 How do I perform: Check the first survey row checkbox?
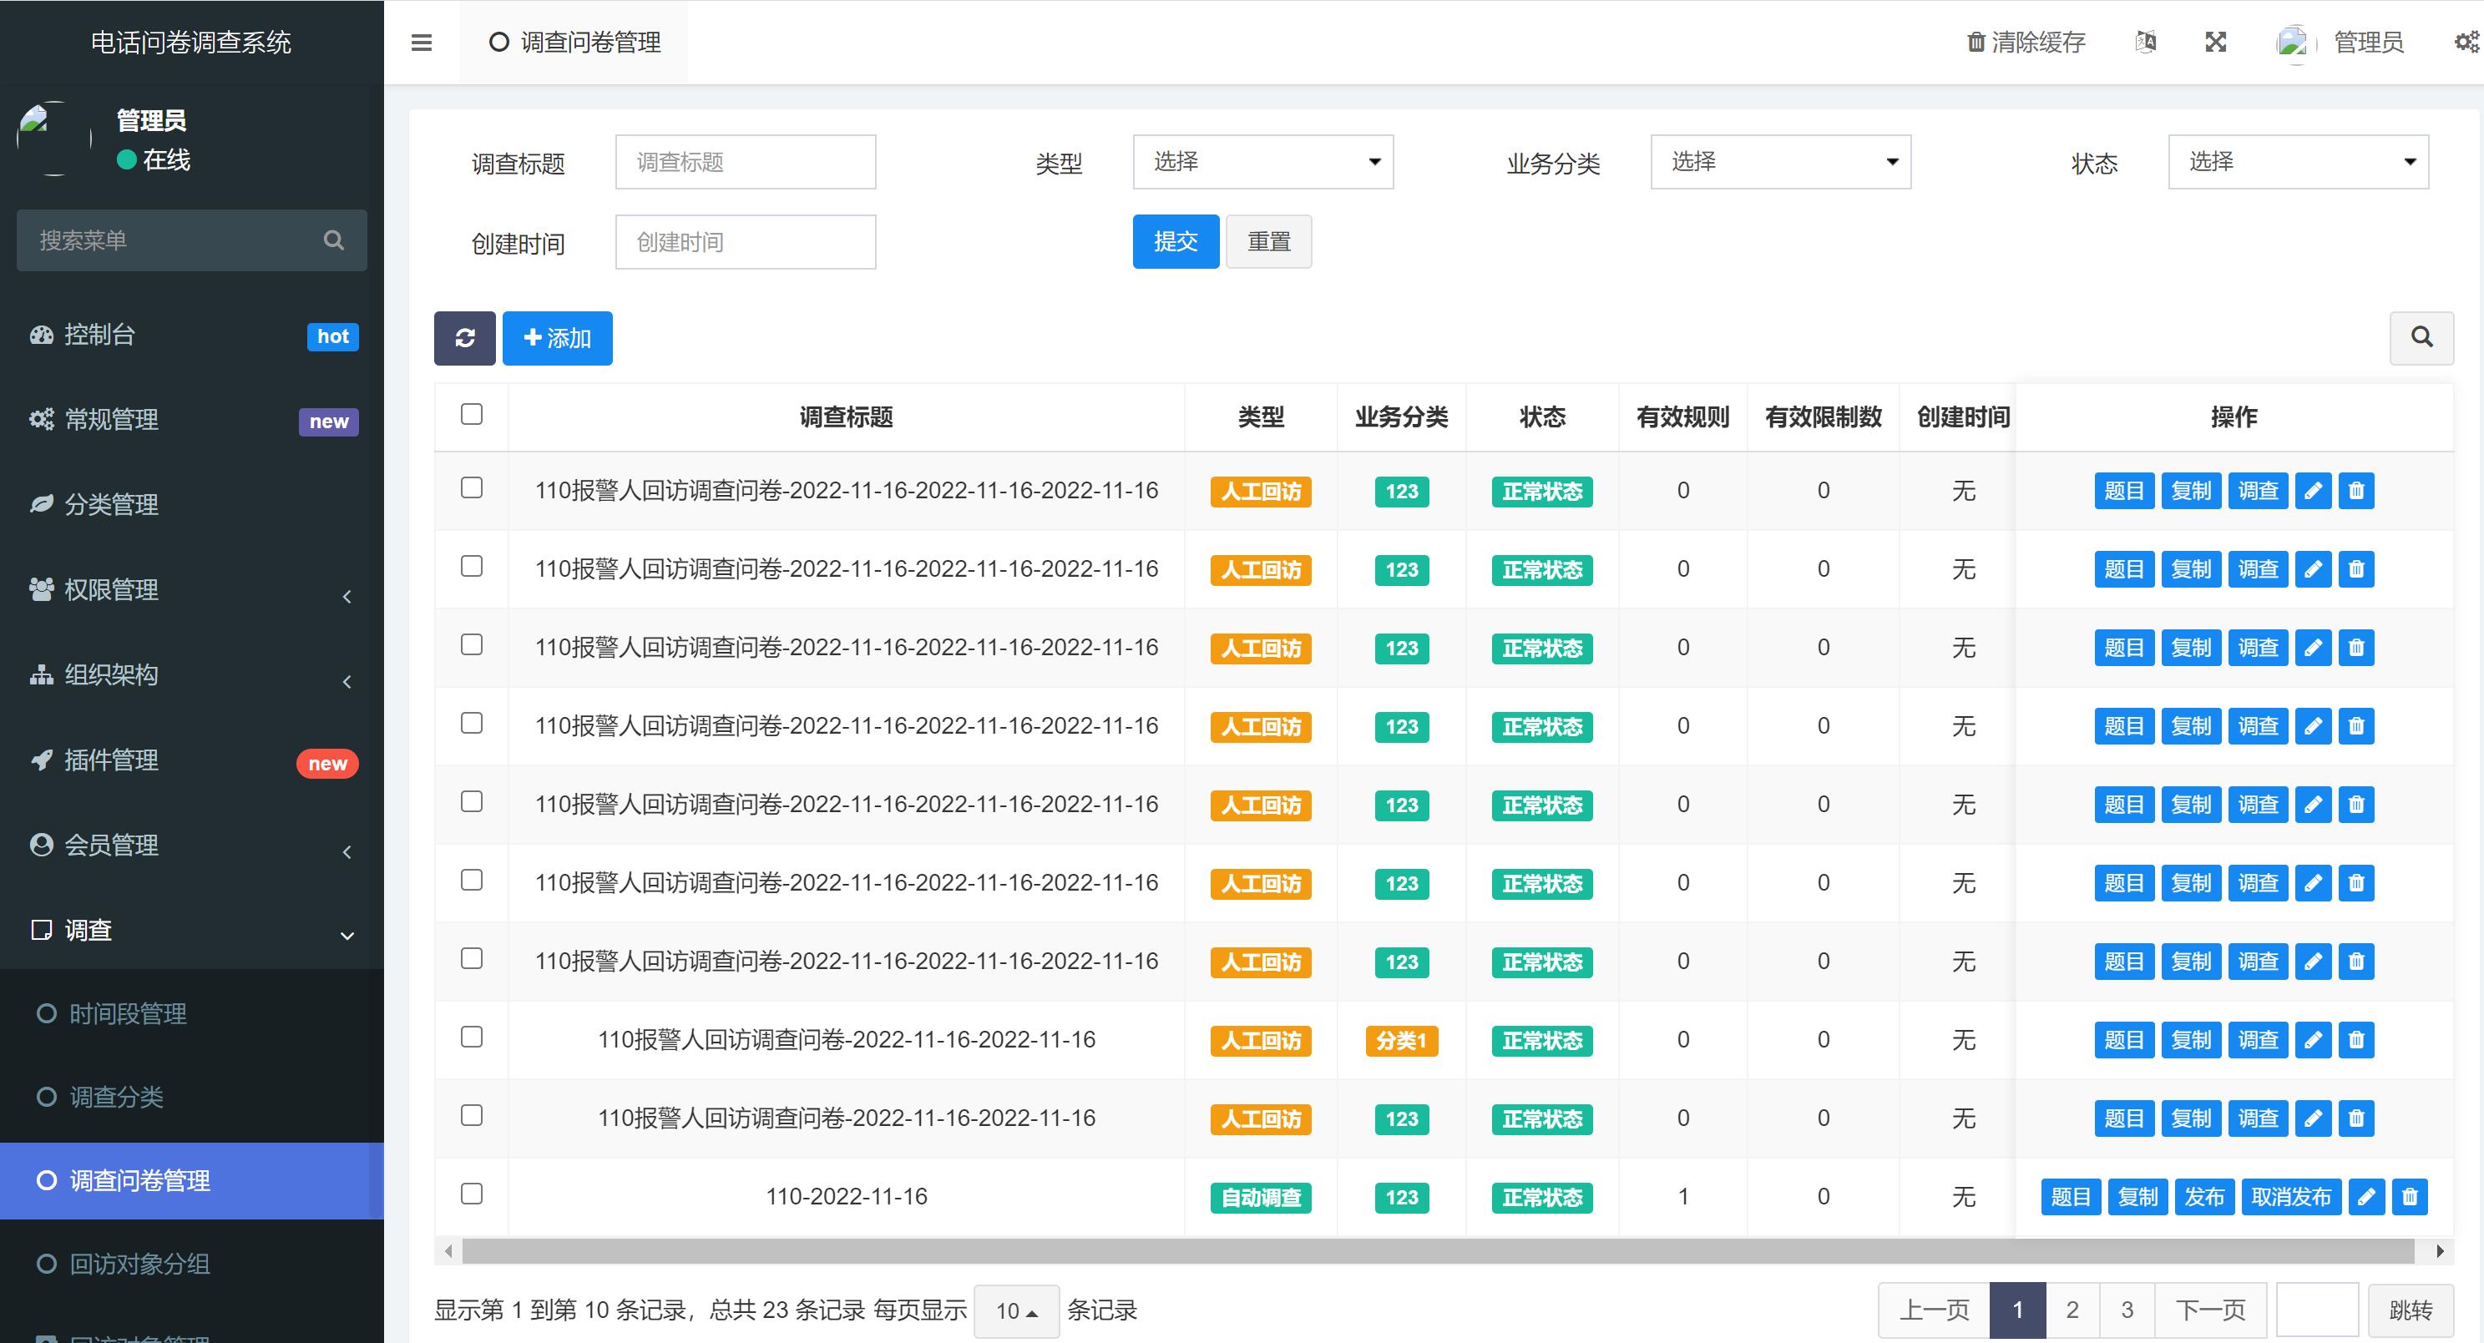(472, 487)
